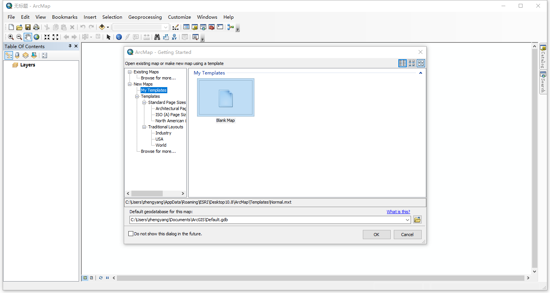The height and width of the screenshot is (293, 550).
Task: Open the Add Data dropdown arrow
Action: click(x=108, y=27)
